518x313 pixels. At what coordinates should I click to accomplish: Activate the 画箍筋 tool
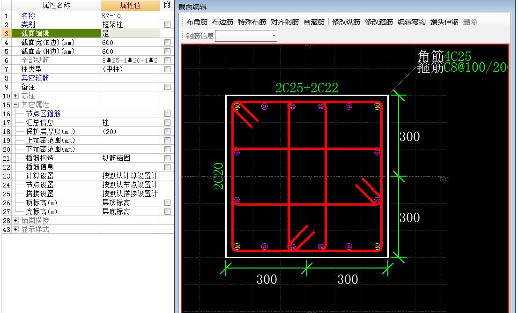coord(314,22)
